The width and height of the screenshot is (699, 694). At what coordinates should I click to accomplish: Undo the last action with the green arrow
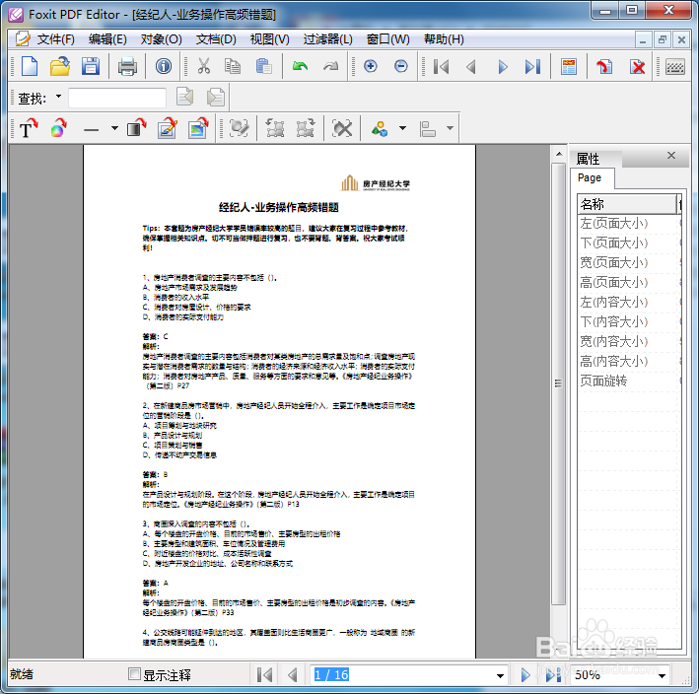300,66
